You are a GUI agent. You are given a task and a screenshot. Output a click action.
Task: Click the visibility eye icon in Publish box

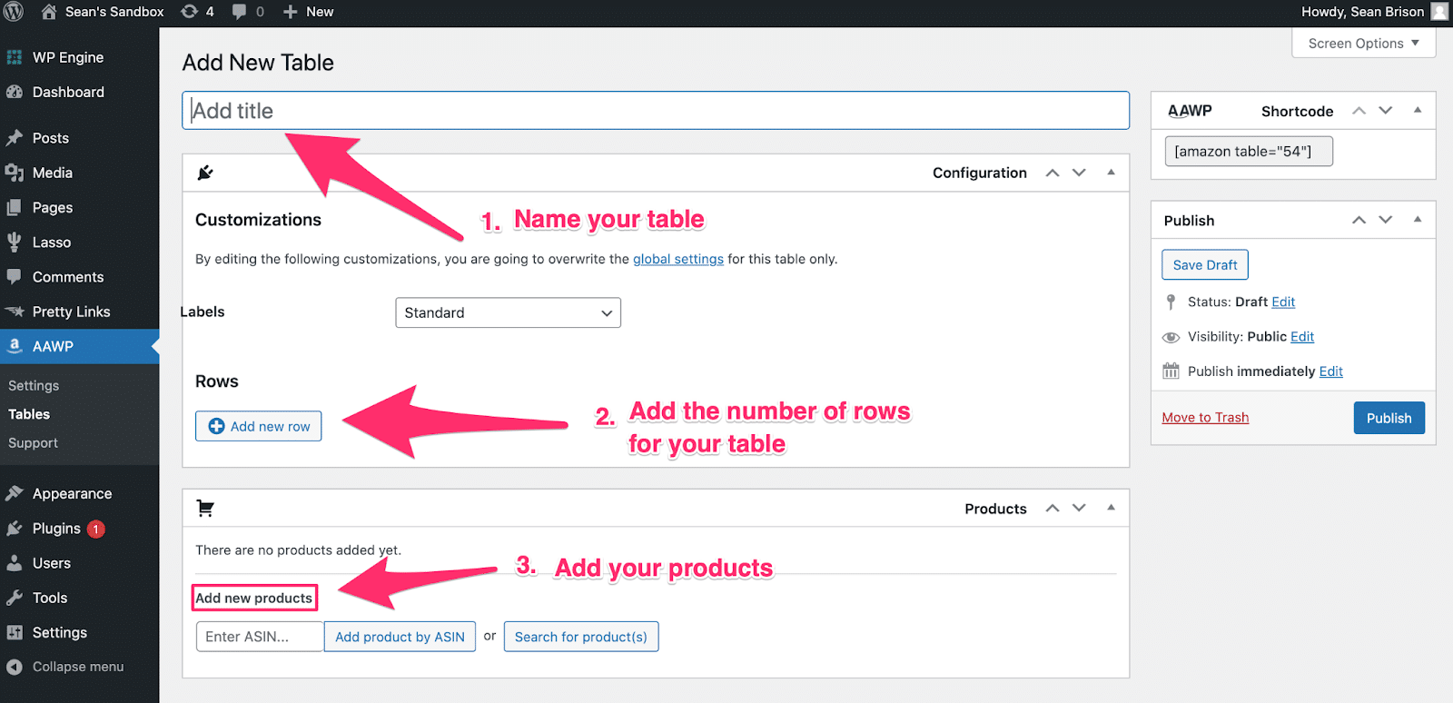pos(1171,337)
